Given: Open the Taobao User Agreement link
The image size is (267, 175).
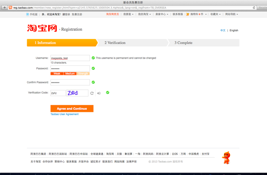Looking at the screenshot, I should 65,114.
